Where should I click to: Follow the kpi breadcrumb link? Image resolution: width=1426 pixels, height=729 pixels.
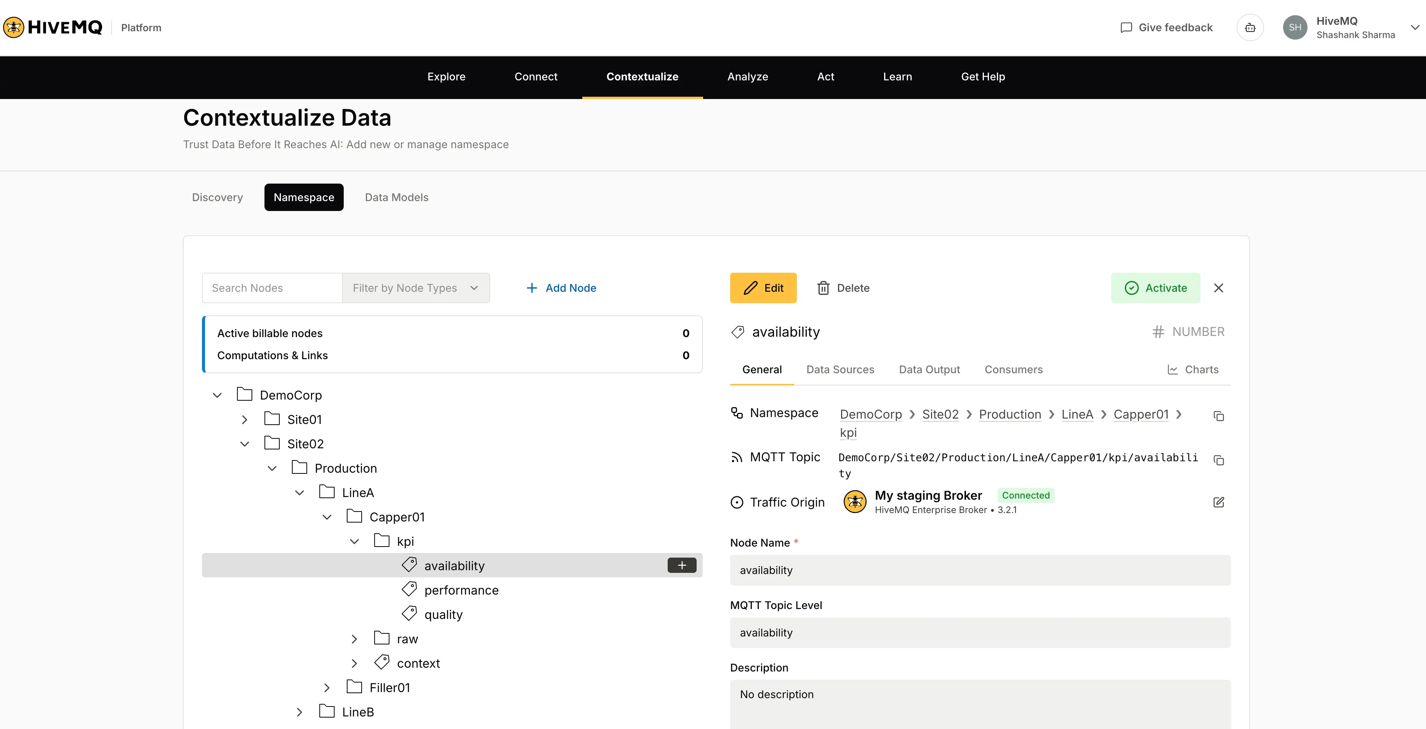pos(848,433)
